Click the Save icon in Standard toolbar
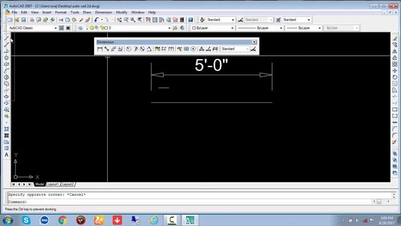Viewport: 401px width, 226px height. tap(24, 19)
